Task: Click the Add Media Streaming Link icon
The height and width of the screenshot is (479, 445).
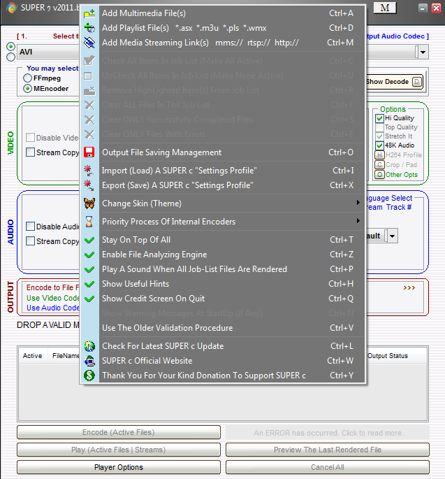Action: 89,43
